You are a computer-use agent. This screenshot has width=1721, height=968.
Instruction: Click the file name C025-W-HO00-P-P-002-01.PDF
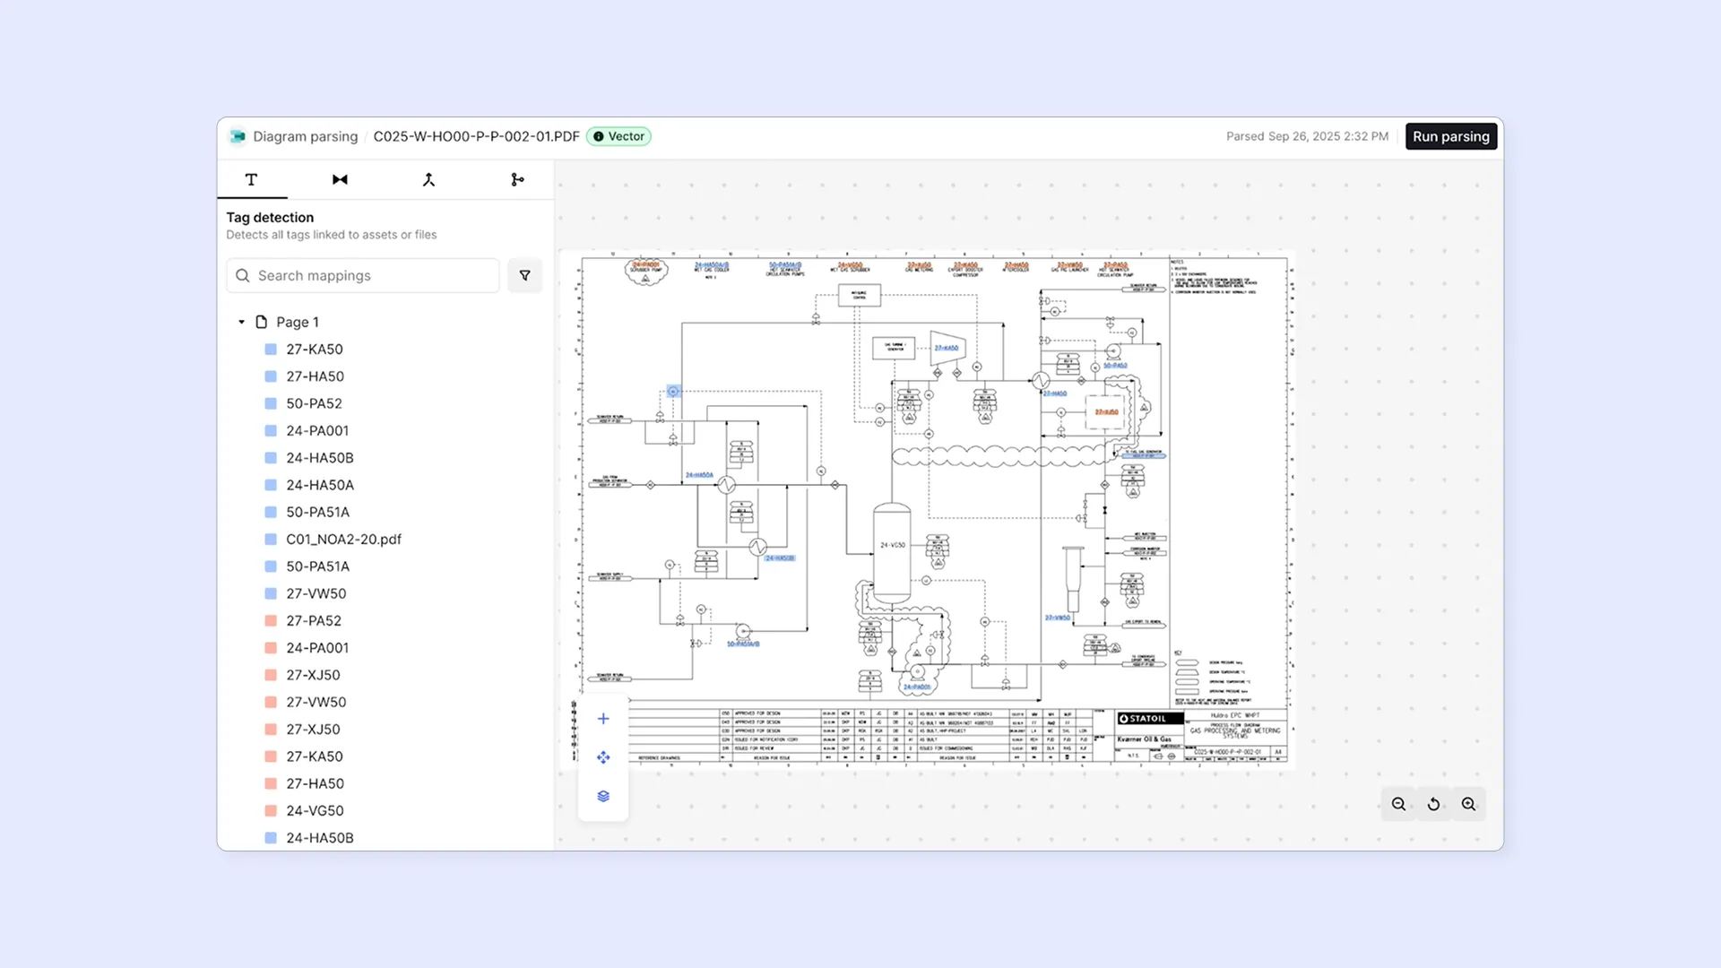[x=476, y=136]
